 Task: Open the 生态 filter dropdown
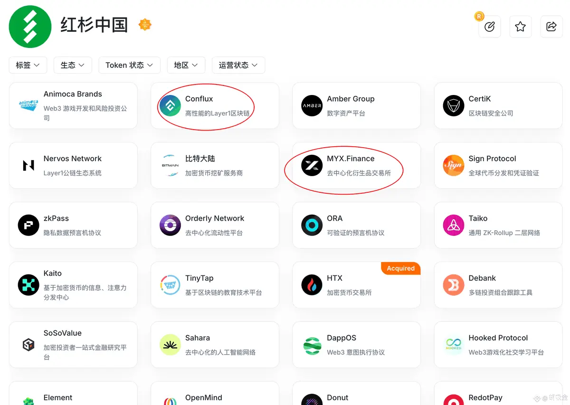[73, 65]
